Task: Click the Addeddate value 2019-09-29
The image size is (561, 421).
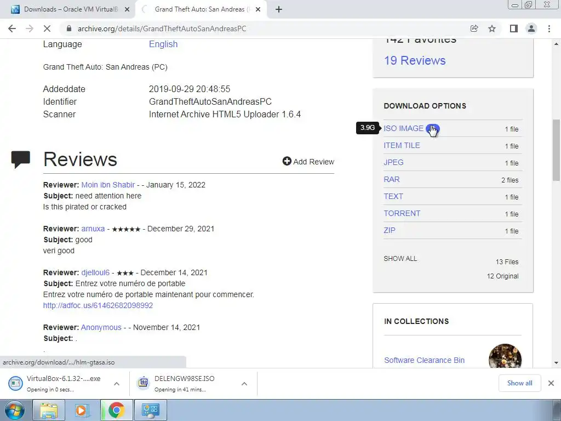Action: (189, 89)
